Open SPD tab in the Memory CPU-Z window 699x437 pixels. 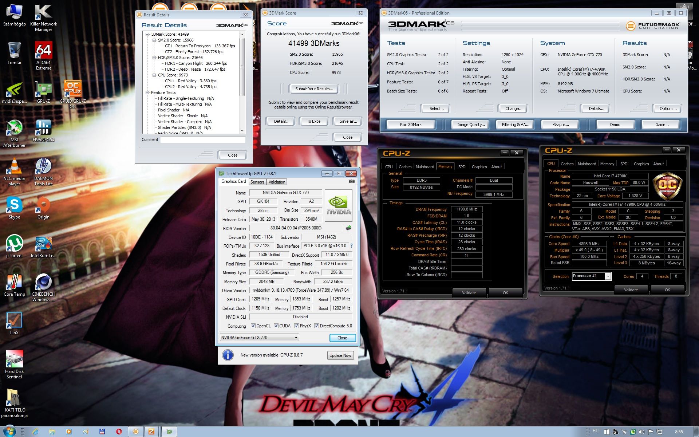pyautogui.click(x=462, y=167)
